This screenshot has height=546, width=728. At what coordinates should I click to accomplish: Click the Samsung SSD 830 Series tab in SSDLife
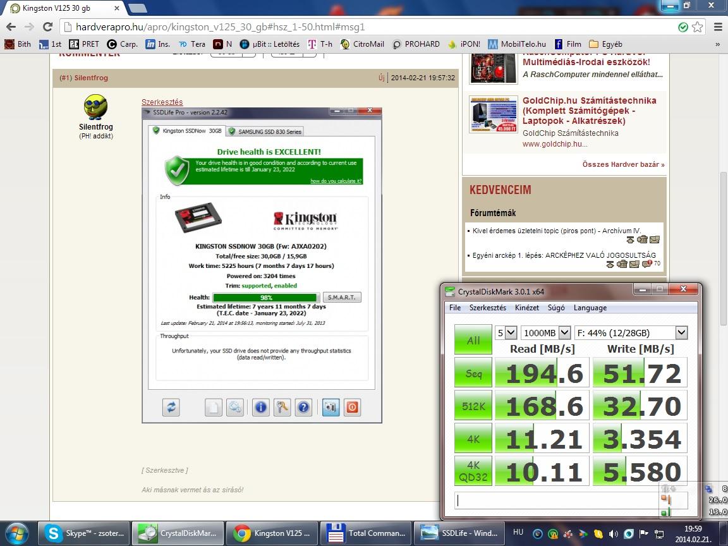tap(265, 131)
